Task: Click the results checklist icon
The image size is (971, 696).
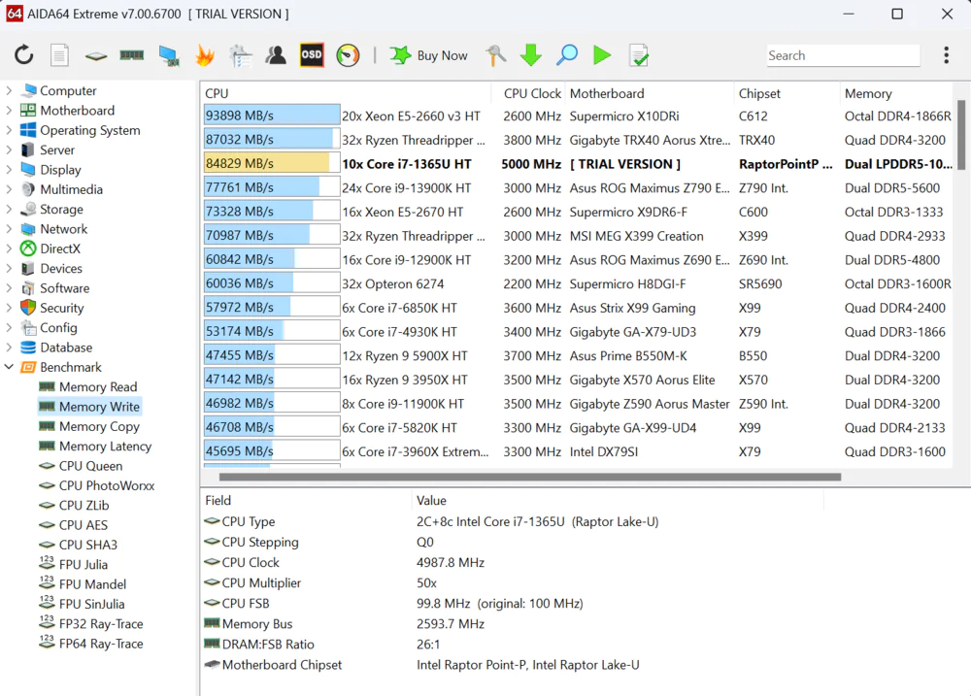Action: point(639,55)
